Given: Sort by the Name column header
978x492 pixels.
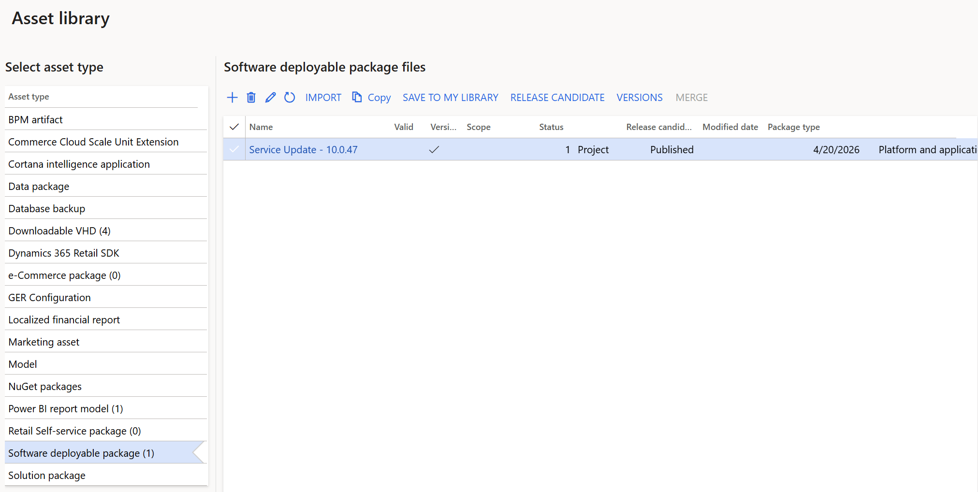Looking at the screenshot, I should (261, 127).
